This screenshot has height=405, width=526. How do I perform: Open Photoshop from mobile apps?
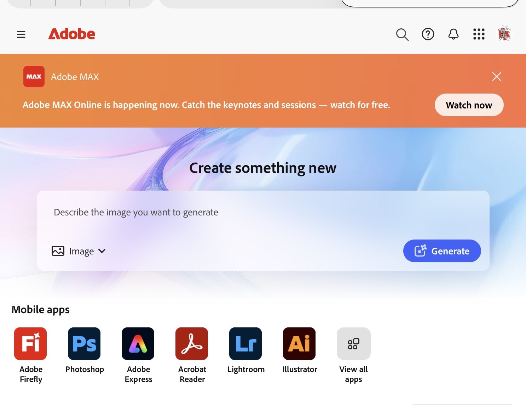(x=84, y=344)
